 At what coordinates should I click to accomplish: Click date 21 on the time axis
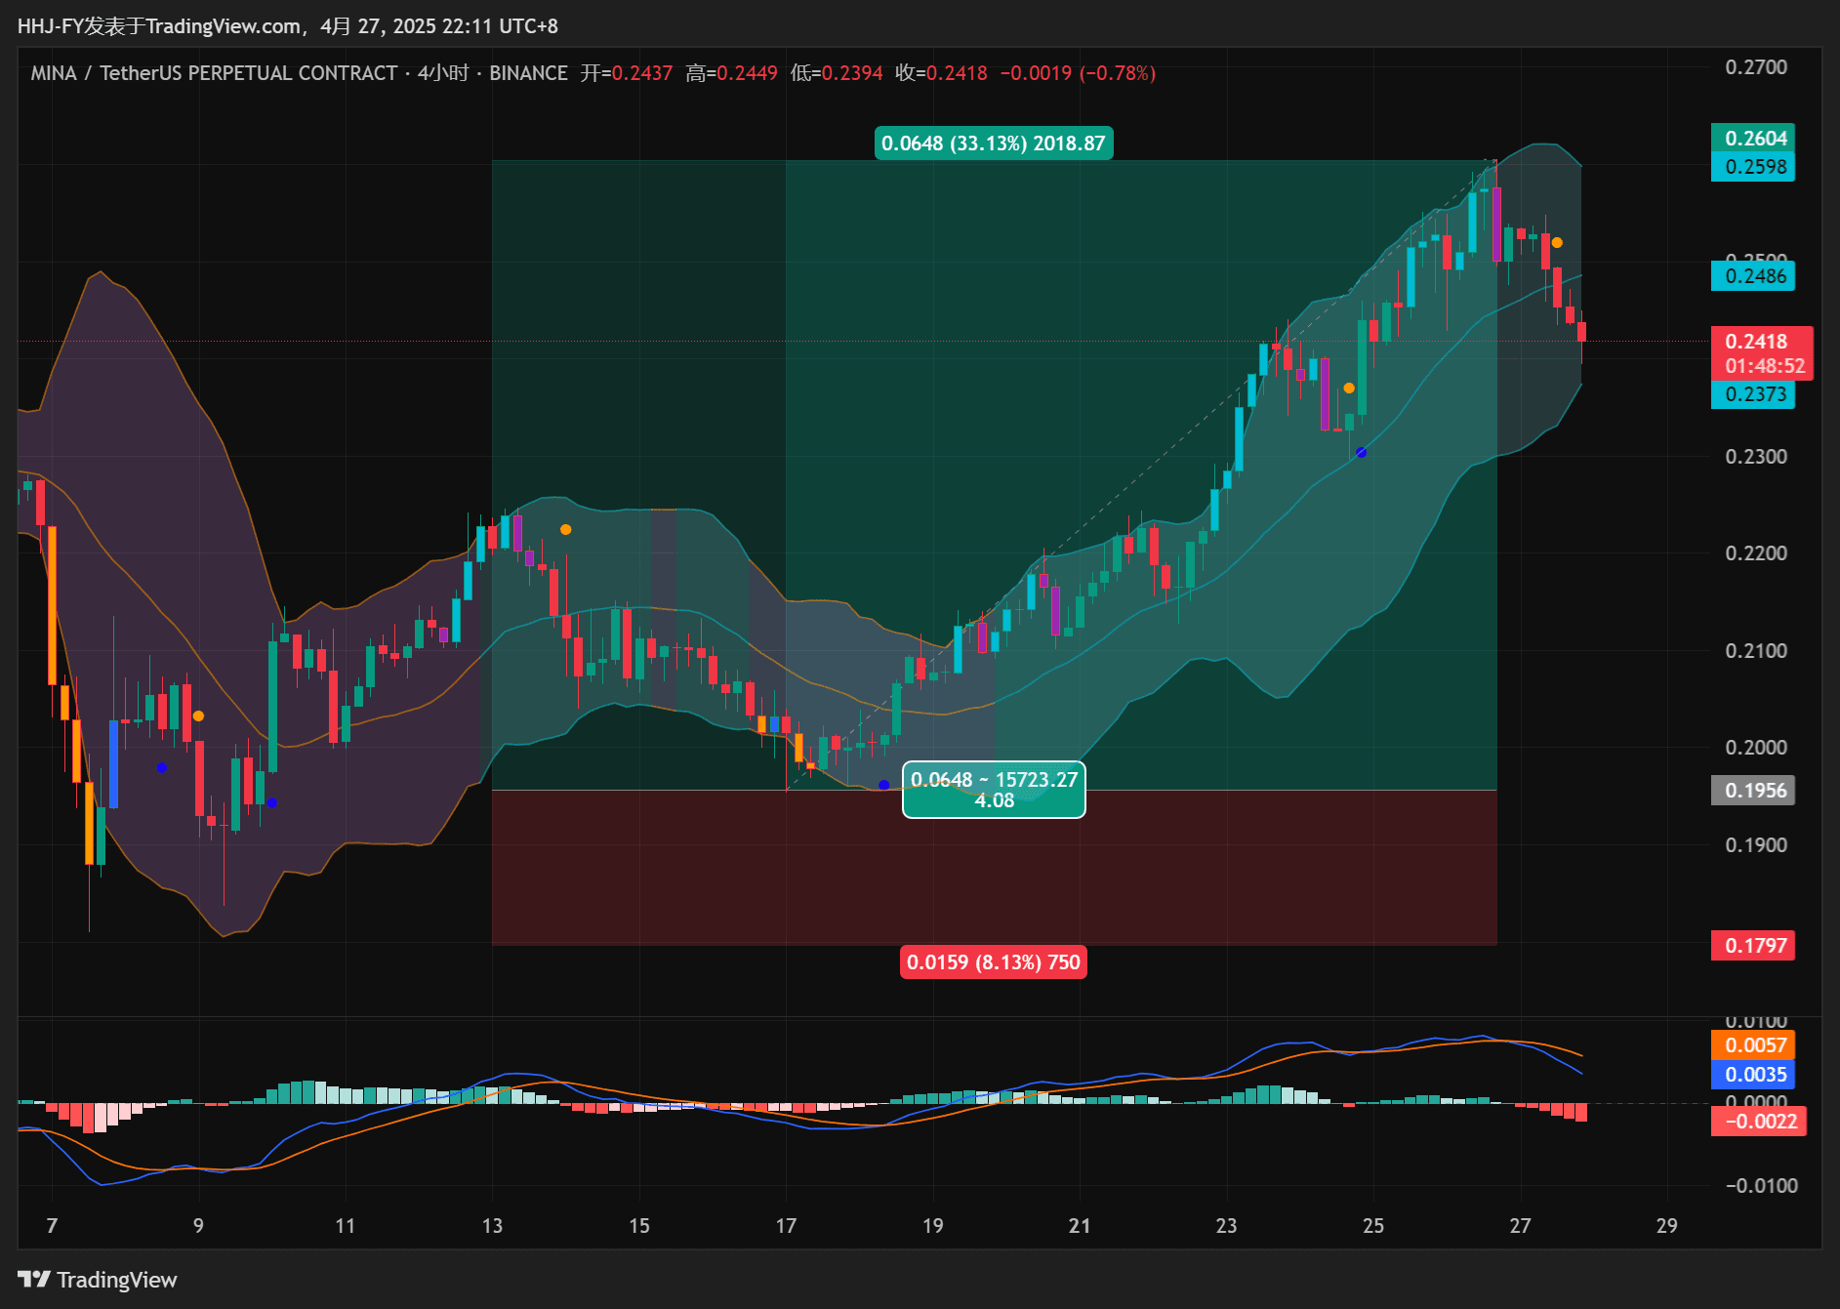1080,1226
